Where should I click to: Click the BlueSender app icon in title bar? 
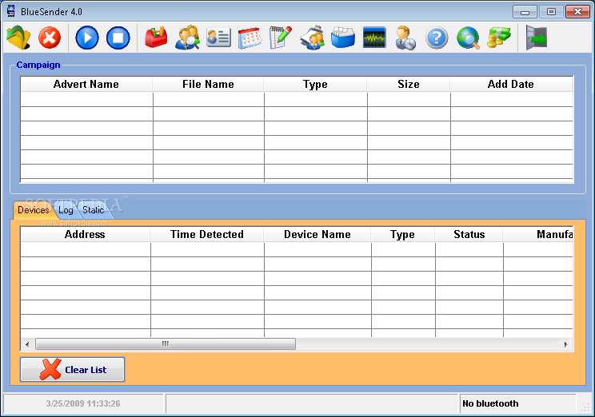pyautogui.click(x=11, y=11)
